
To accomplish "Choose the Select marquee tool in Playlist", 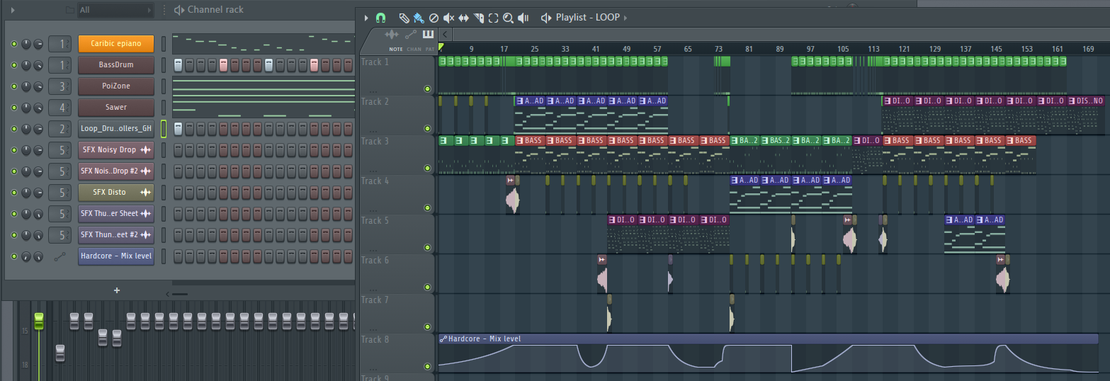I will click(493, 18).
